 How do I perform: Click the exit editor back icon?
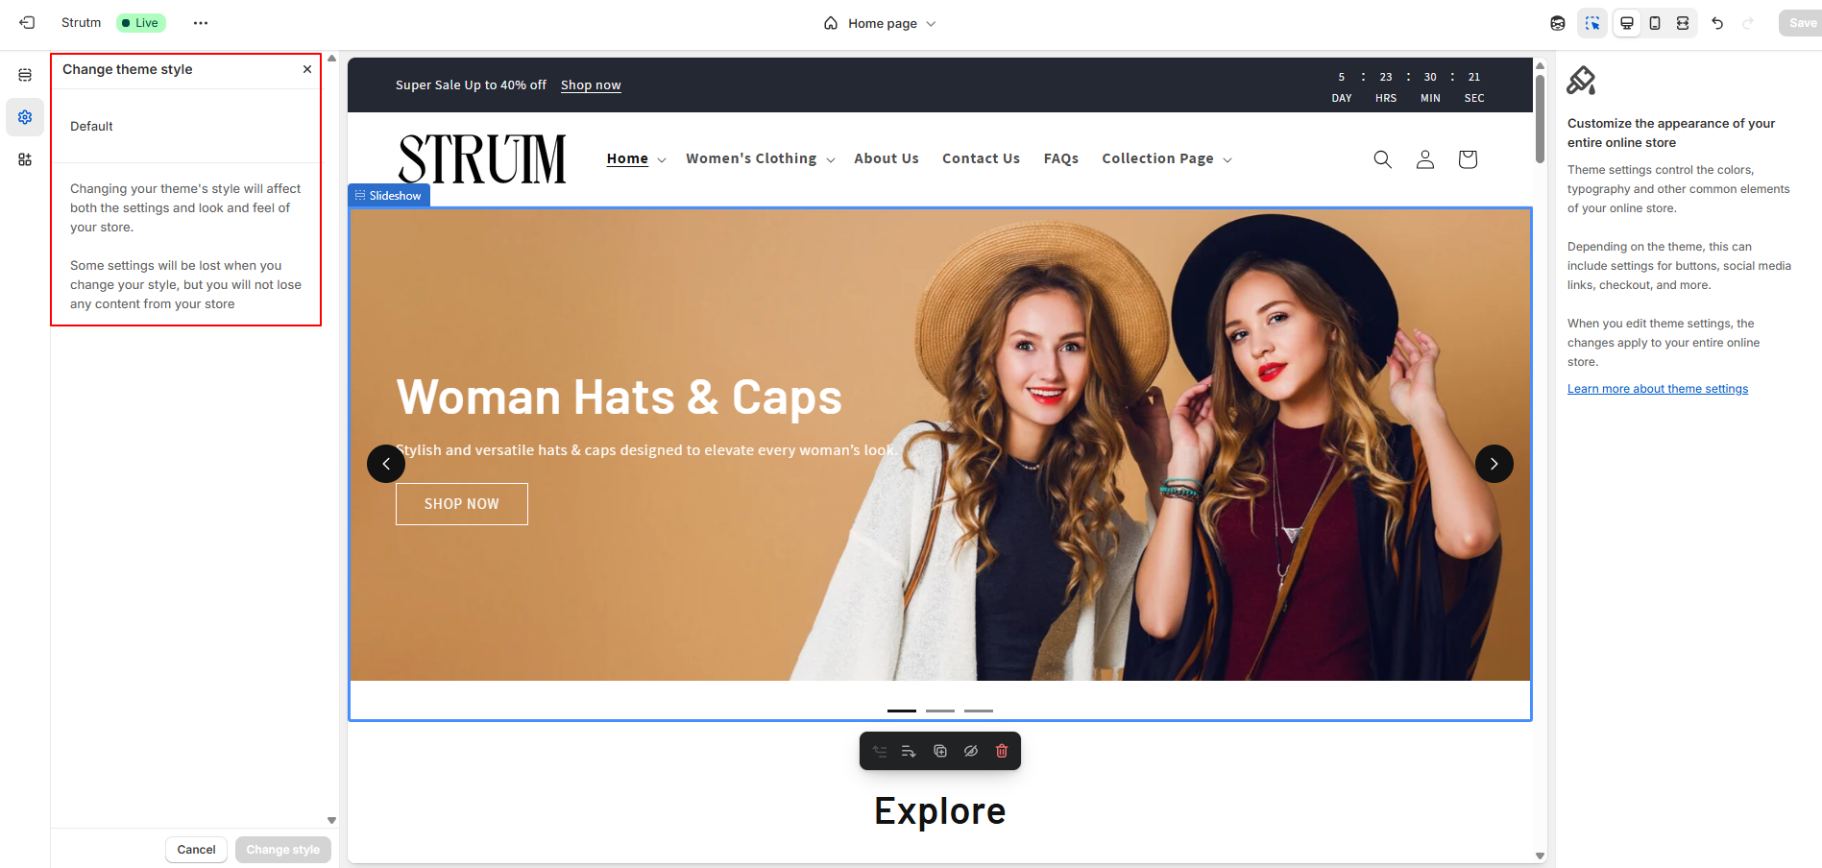coord(27,23)
